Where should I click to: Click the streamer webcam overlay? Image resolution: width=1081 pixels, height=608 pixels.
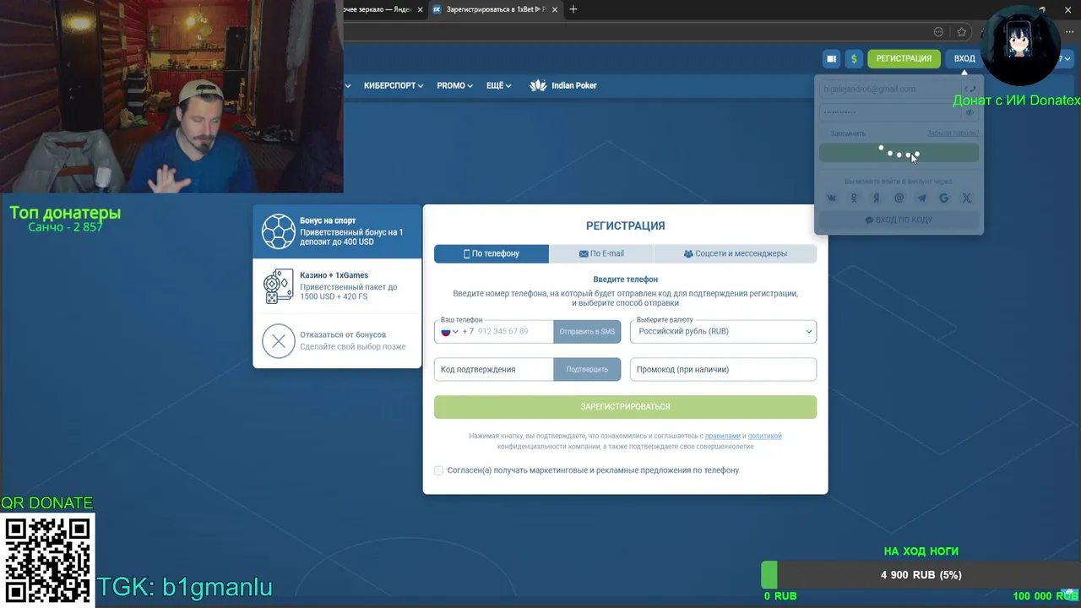pos(171,97)
